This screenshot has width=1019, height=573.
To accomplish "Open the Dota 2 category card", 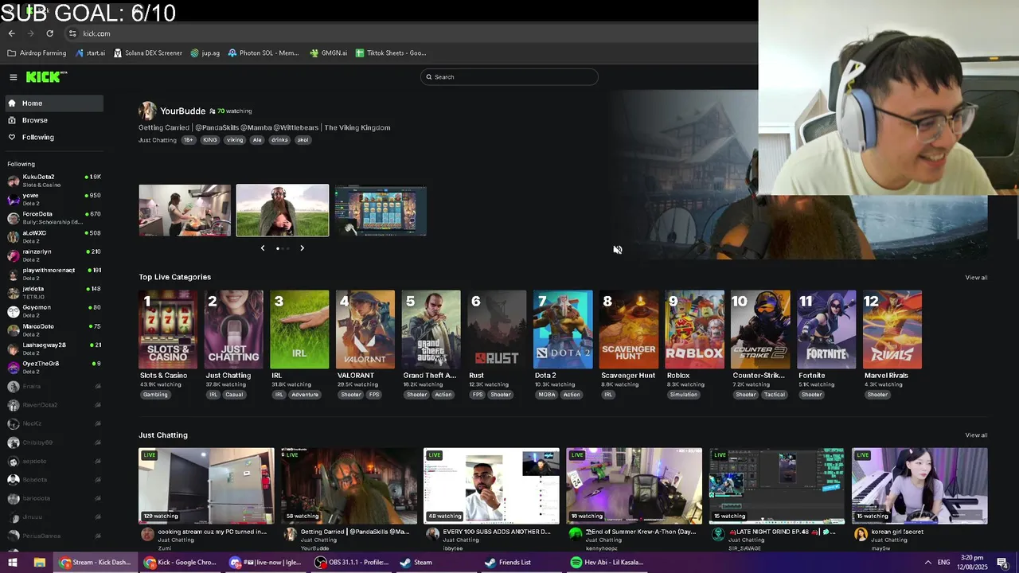I will [563, 329].
